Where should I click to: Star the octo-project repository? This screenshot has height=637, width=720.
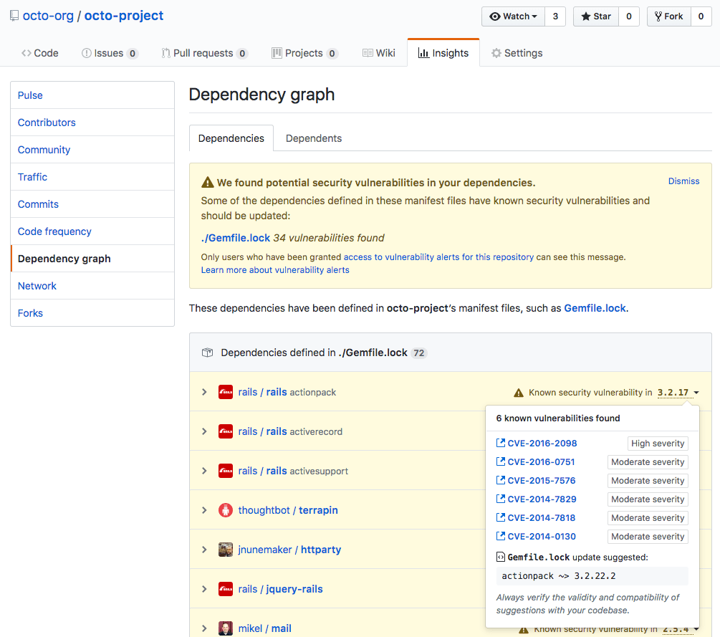tap(596, 16)
